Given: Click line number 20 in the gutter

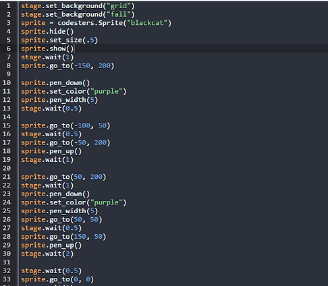Looking at the screenshot, I should pos(7,168).
